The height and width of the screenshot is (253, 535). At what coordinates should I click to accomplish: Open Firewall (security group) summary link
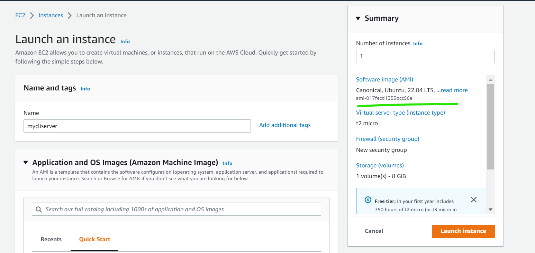click(388, 139)
